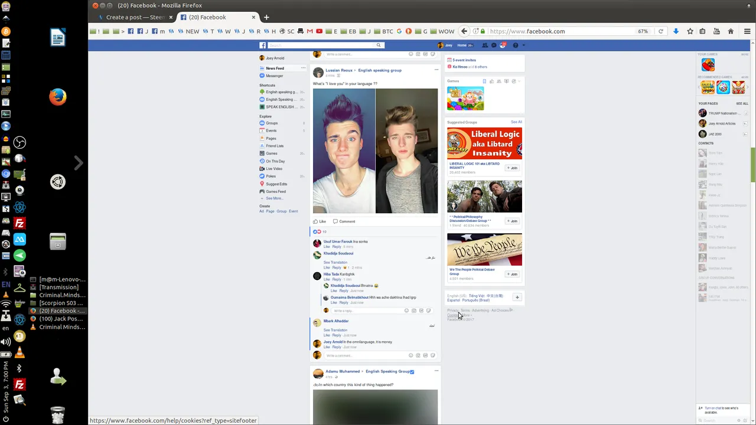The image size is (756, 425).
Task: Join Political/Philosophy Discussion/Debate Group
Action: coord(512,221)
